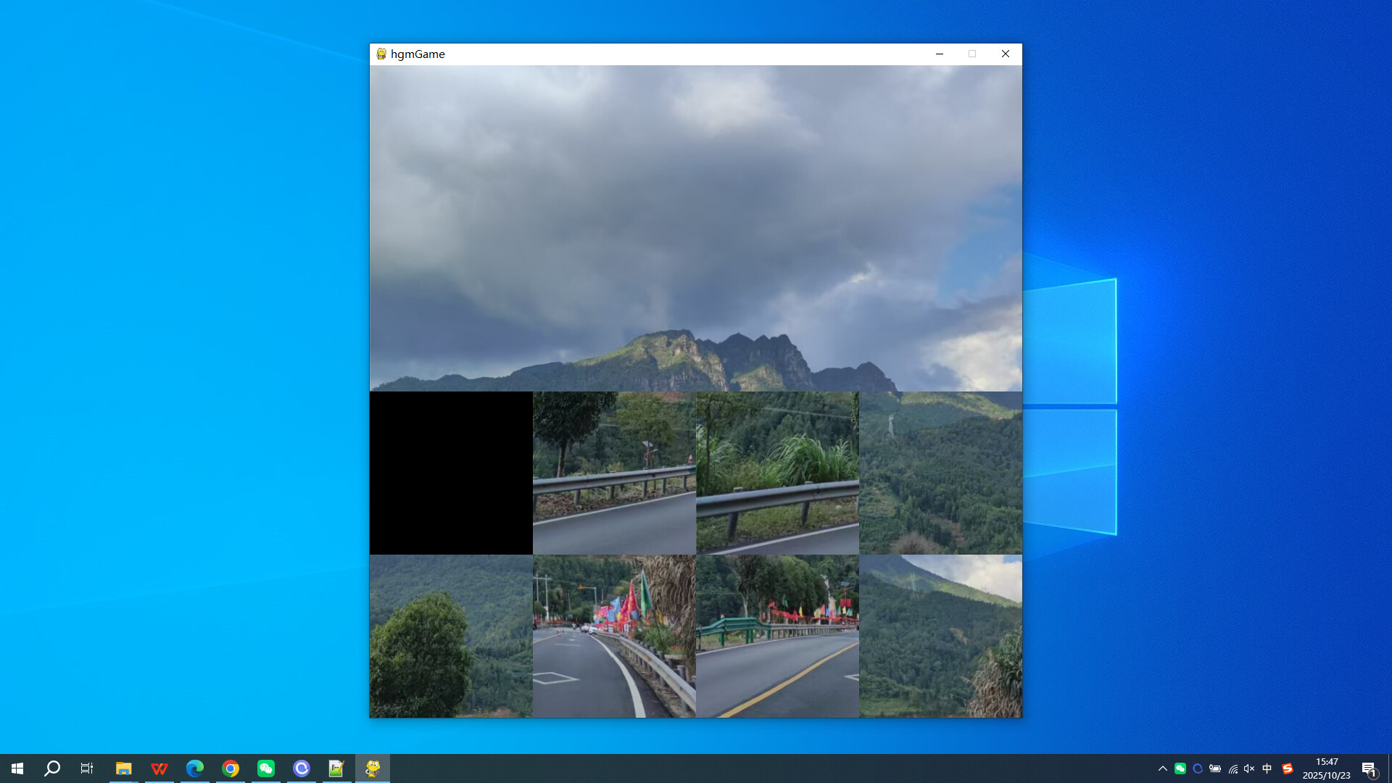Open the hgmGame Python app from the taskbar

click(x=373, y=768)
